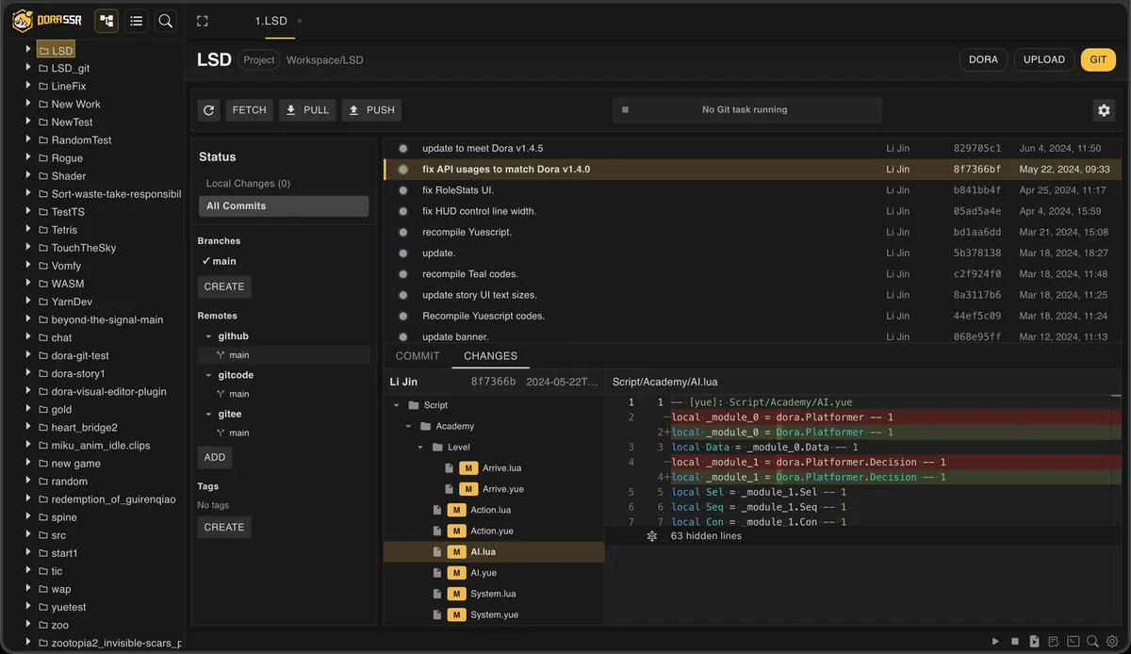This screenshot has width=1131, height=654.
Task: Click the Workspace/LSD path text
Action: (x=324, y=59)
